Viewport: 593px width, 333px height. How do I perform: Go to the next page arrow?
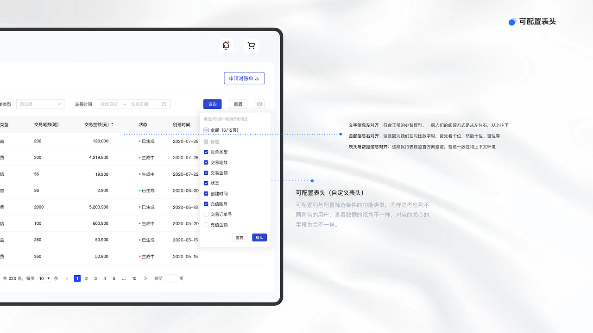coord(145,278)
